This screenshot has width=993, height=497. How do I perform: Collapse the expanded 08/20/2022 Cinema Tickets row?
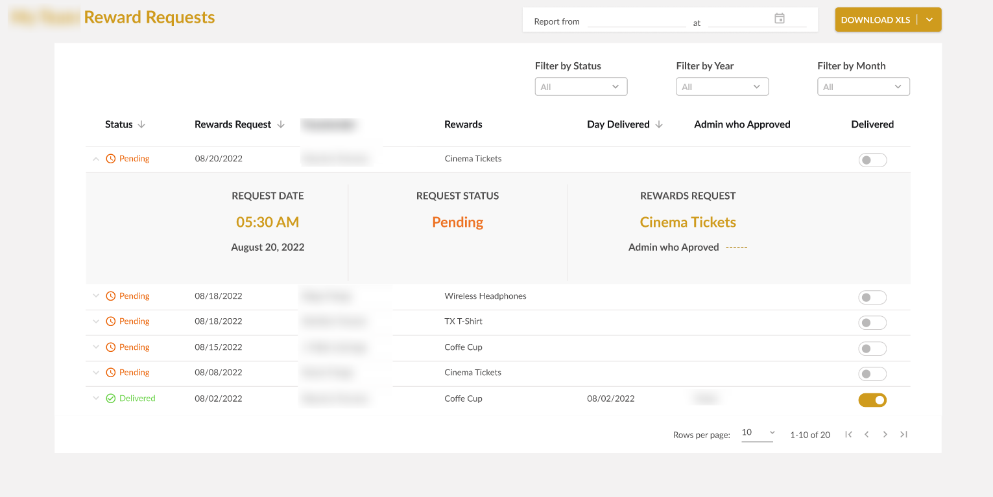click(96, 159)
